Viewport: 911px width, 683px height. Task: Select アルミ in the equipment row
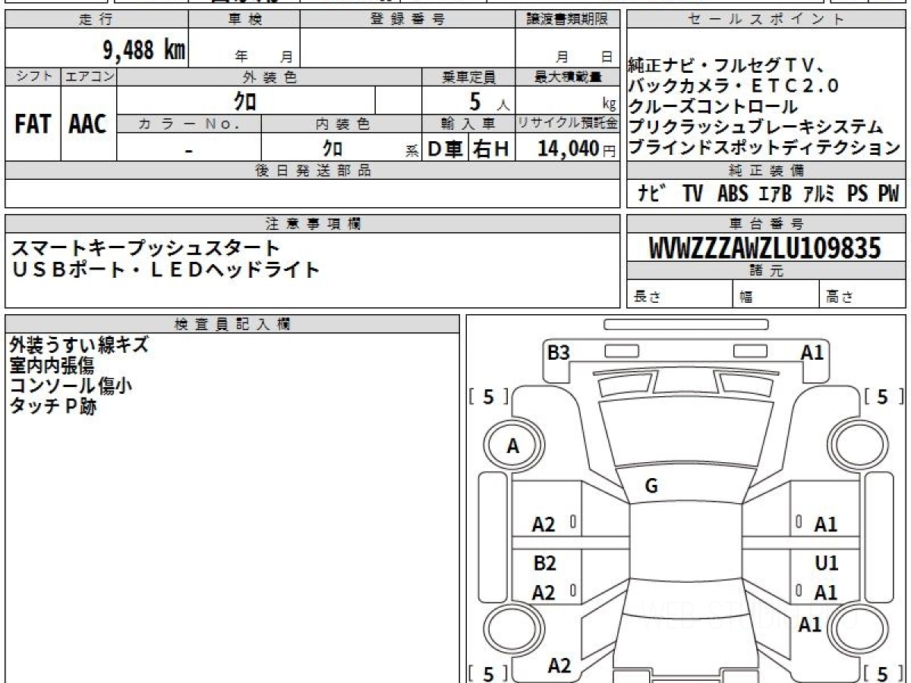click(820, 194)
